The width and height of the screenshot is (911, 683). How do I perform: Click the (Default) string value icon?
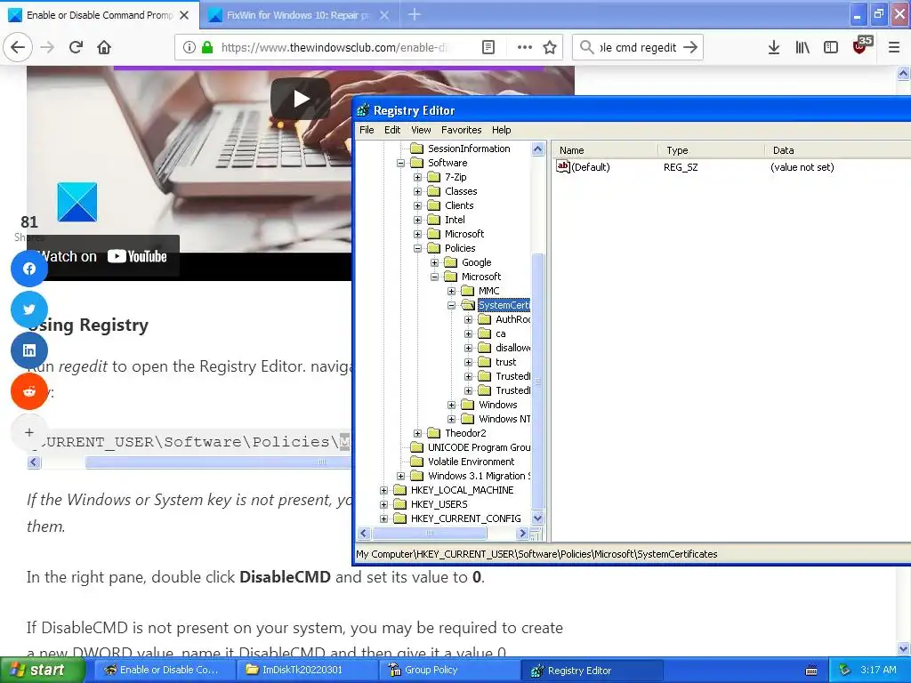(562, 166)
